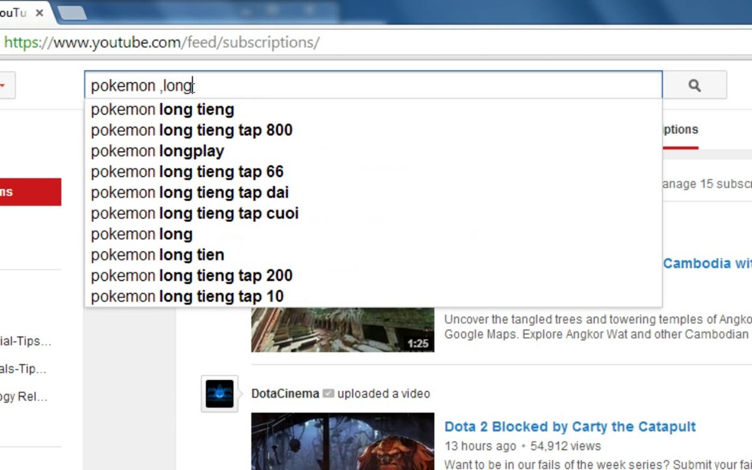Screen dimensions: 752x470
Task: Select the plain 'pokemon long' suggestion
Action: [373, 234]
